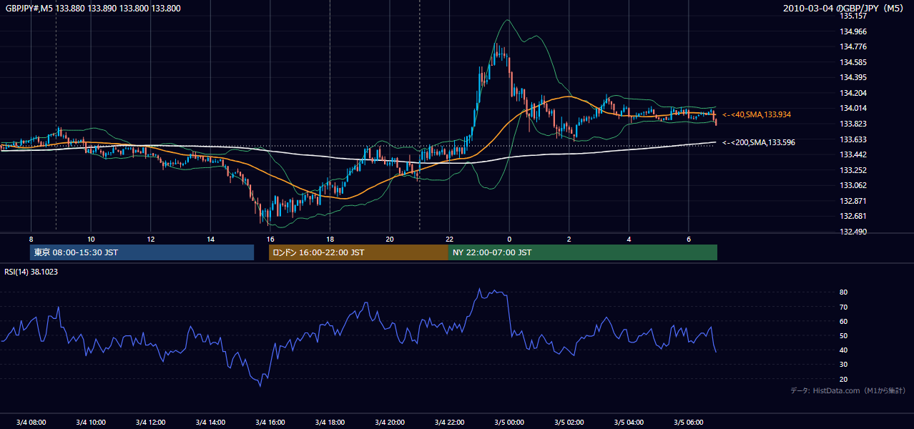Click price axis label 132.681

pos(853,216)
